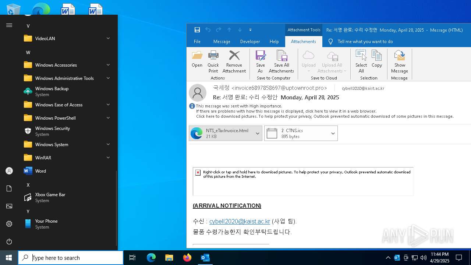The image size is (471, 265).
Task: Click the letter W section header
Action: (x=28, y=52)
